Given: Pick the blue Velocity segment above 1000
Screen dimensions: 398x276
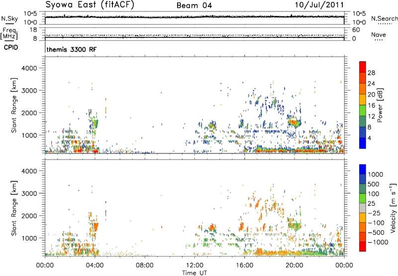Looking at the screenshot, I should pos(363,169).
